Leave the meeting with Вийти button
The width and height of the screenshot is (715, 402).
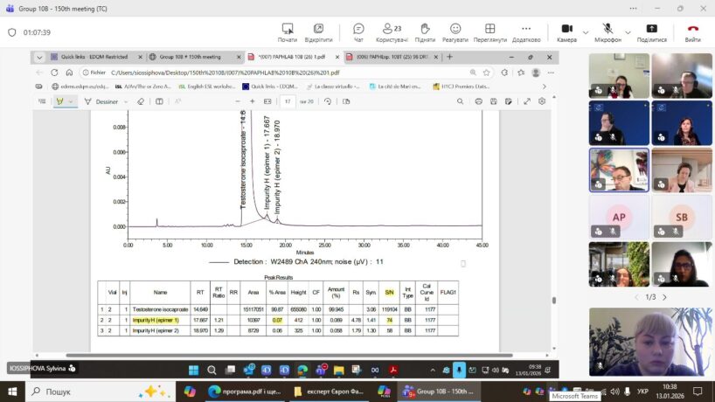[692, 32]
